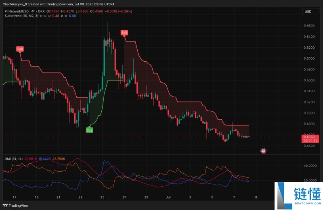Click the Sell marker above the red downtrend
The height and width of the screenshot is (210, 323).
(x=125, y=32)
